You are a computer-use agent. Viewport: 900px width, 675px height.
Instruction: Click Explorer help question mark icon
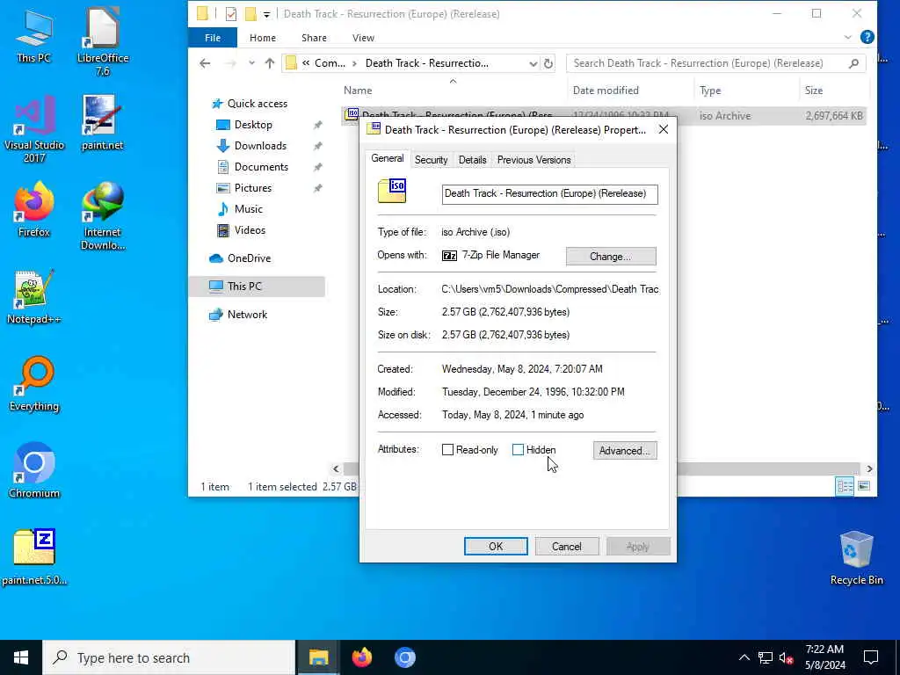point(867,37)
